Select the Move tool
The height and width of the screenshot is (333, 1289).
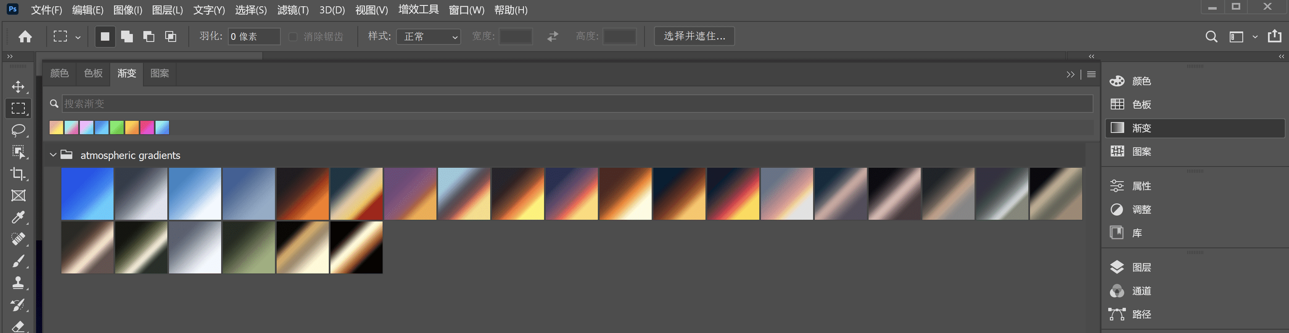(18, 87)
